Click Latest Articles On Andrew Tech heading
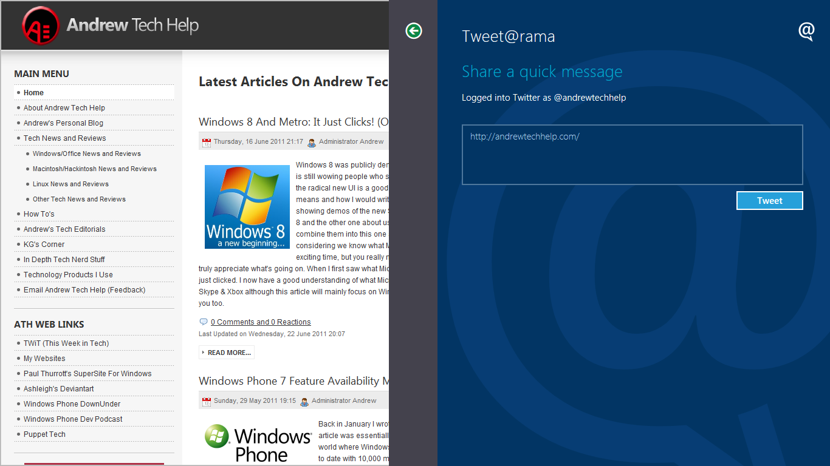Image resolution: width=830 pixels, height=466 pixels. (x=293, y=82)
